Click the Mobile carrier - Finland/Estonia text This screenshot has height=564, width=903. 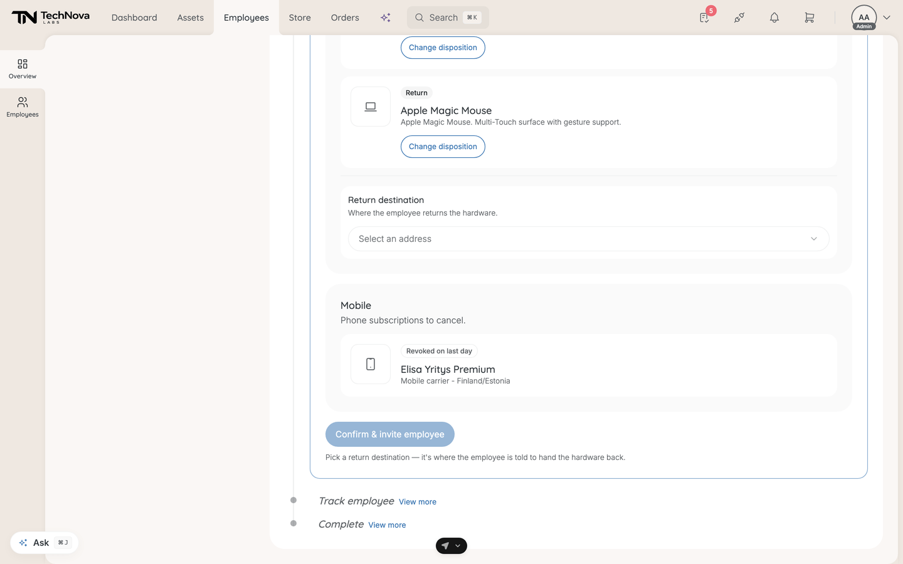tap(455, 381)
